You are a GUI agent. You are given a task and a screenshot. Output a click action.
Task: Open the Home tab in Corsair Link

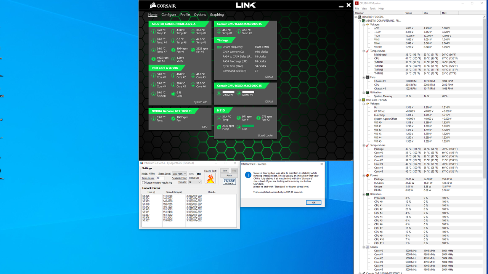(152, 14)
